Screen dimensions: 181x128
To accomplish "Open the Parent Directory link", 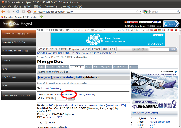I will pyautogui.click(x=51, y=89).
